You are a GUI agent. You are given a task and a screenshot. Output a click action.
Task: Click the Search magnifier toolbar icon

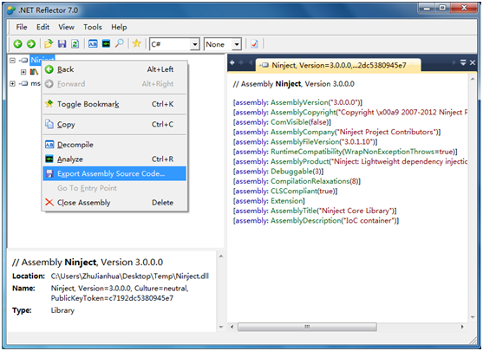[119, 43]
